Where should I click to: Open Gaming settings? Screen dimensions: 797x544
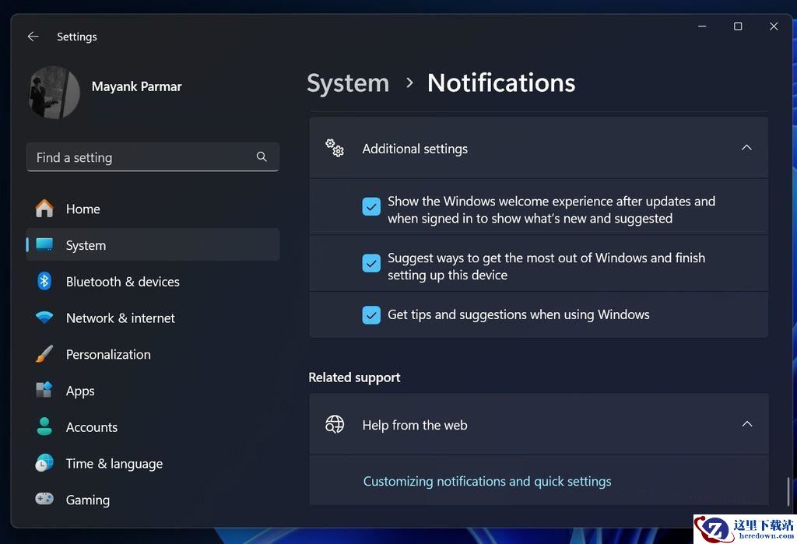pyautogui.click(x=153, y=500)
